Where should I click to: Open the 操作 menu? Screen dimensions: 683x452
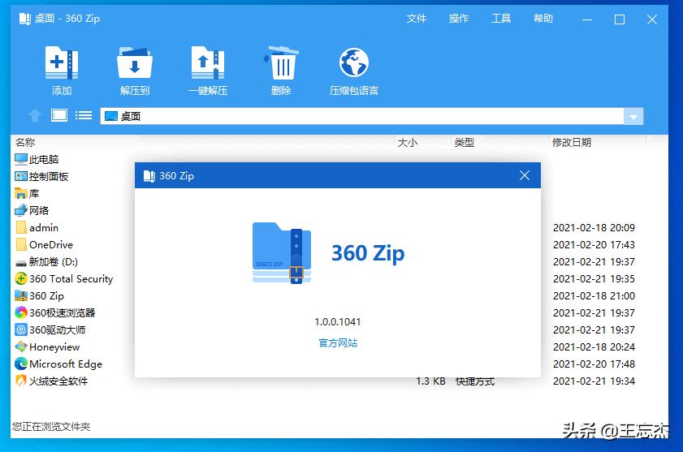tap(459, 19)
